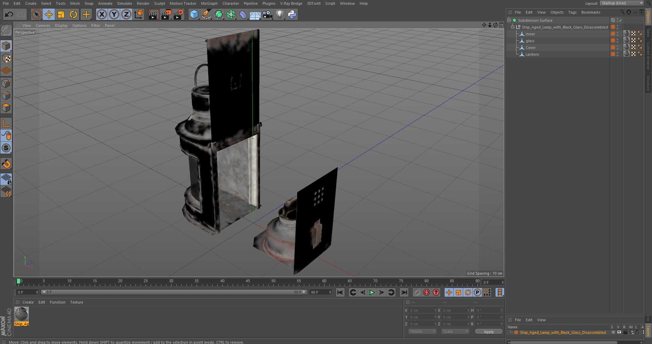Screen dimensions: 652x344
Task: Open Edit Render Settings
Action: pos(179,14)
